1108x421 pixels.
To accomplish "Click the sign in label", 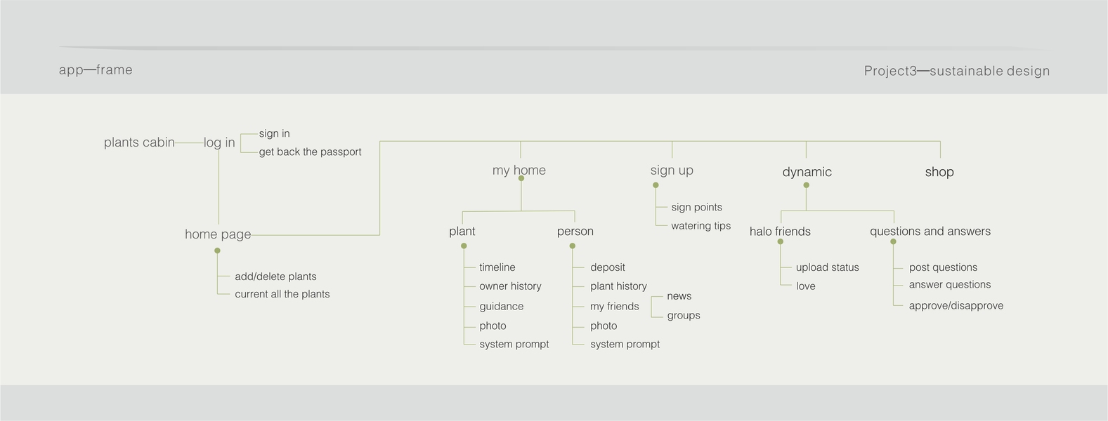I will (274, 133).
